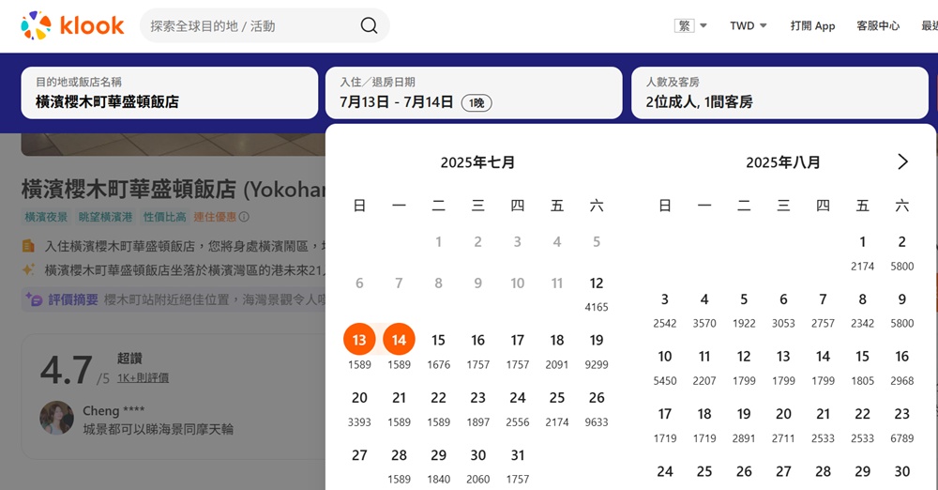The height and width of the screenshot is (490, 938).
Task: Click the search magnifier icon
Action: pos(369,25)
